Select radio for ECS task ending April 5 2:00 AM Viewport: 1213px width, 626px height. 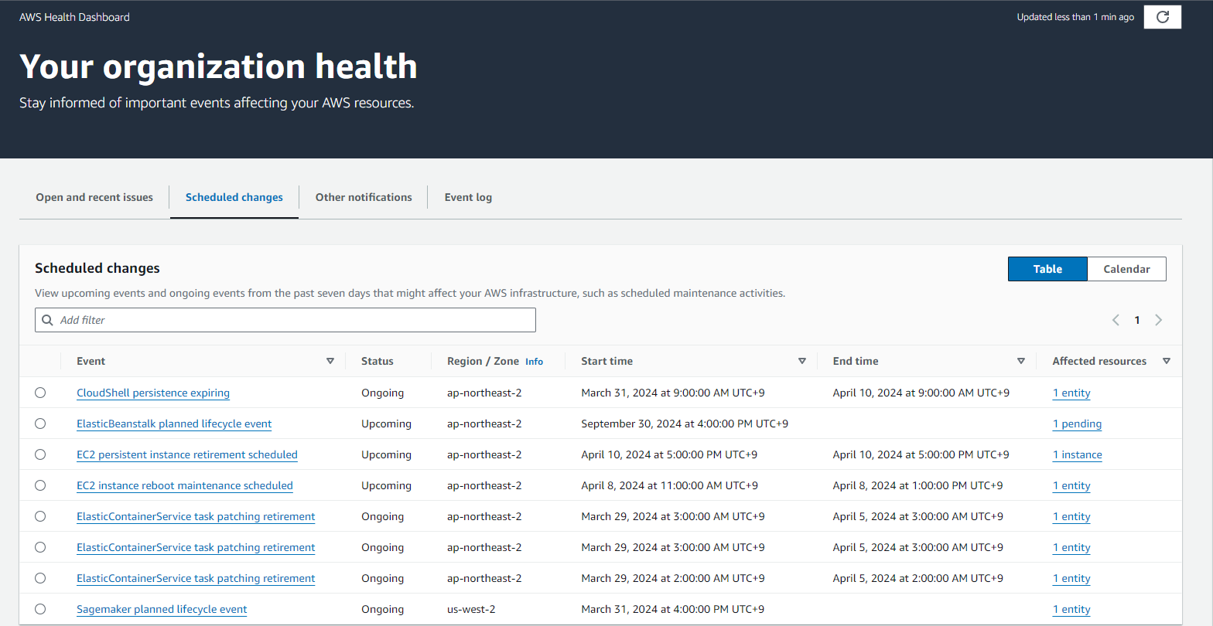click(40, 578)
